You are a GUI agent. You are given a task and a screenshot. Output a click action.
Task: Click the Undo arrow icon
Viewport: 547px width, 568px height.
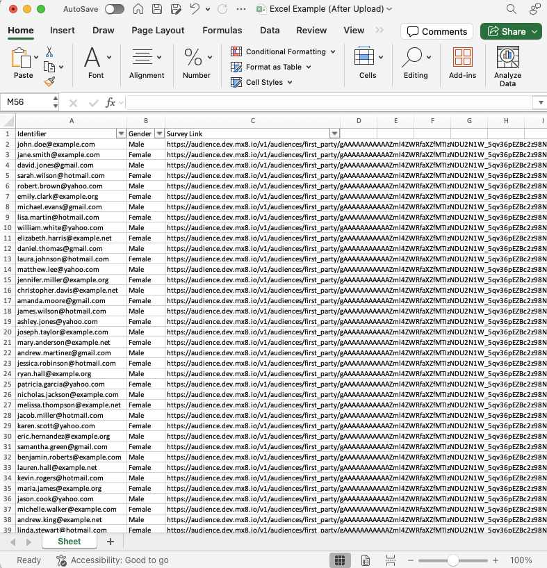click(x=195, y=10)
